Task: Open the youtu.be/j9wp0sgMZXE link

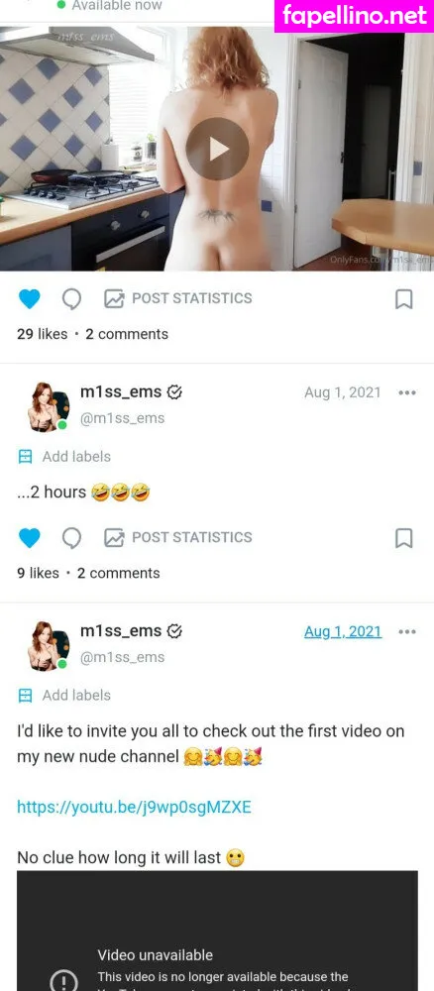Action: (x=134, y=807)
